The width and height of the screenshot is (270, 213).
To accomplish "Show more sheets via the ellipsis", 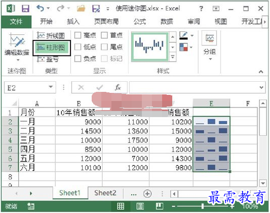I will tap(134, 194).
